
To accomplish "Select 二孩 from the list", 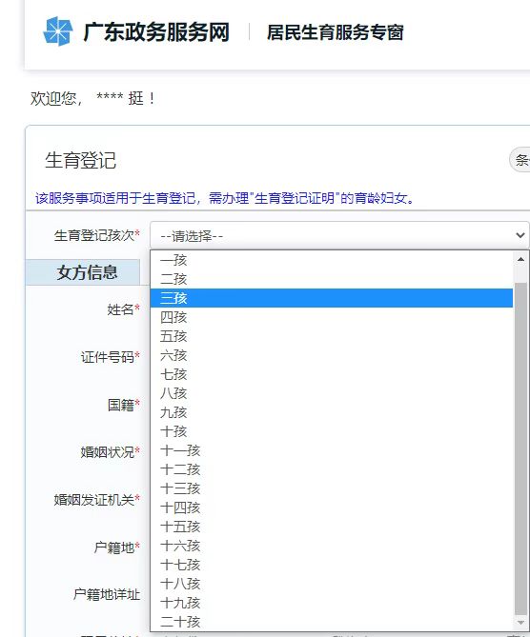I will coord(332,279).
